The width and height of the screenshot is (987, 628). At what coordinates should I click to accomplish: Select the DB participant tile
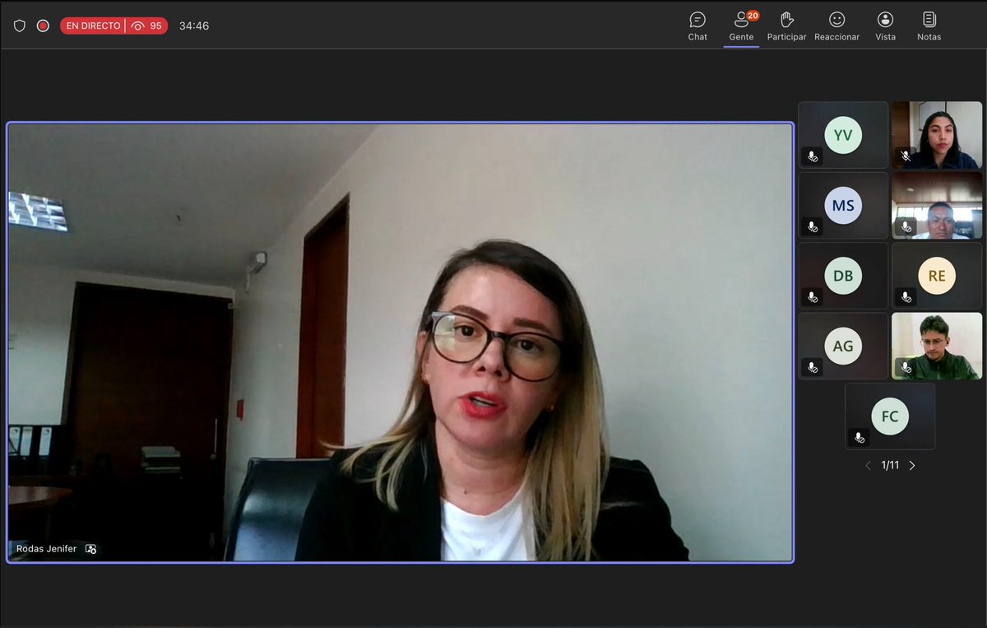point(843,276)
